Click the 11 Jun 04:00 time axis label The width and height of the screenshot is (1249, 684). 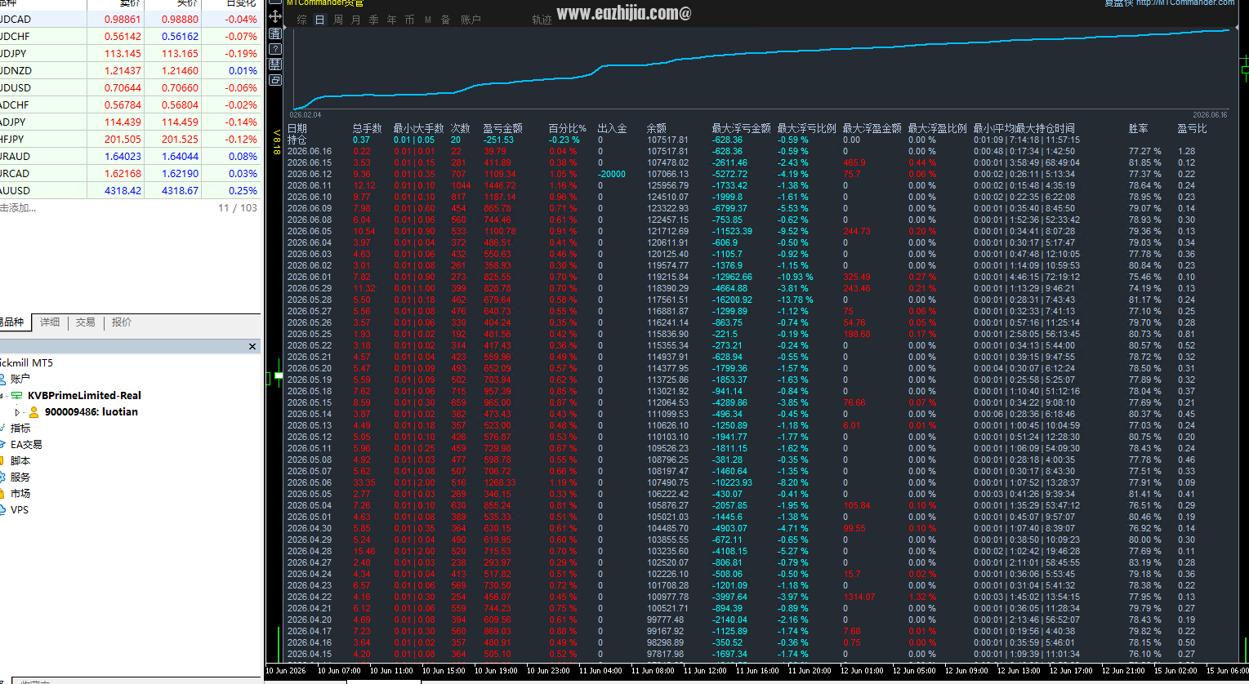pos(600,671)
